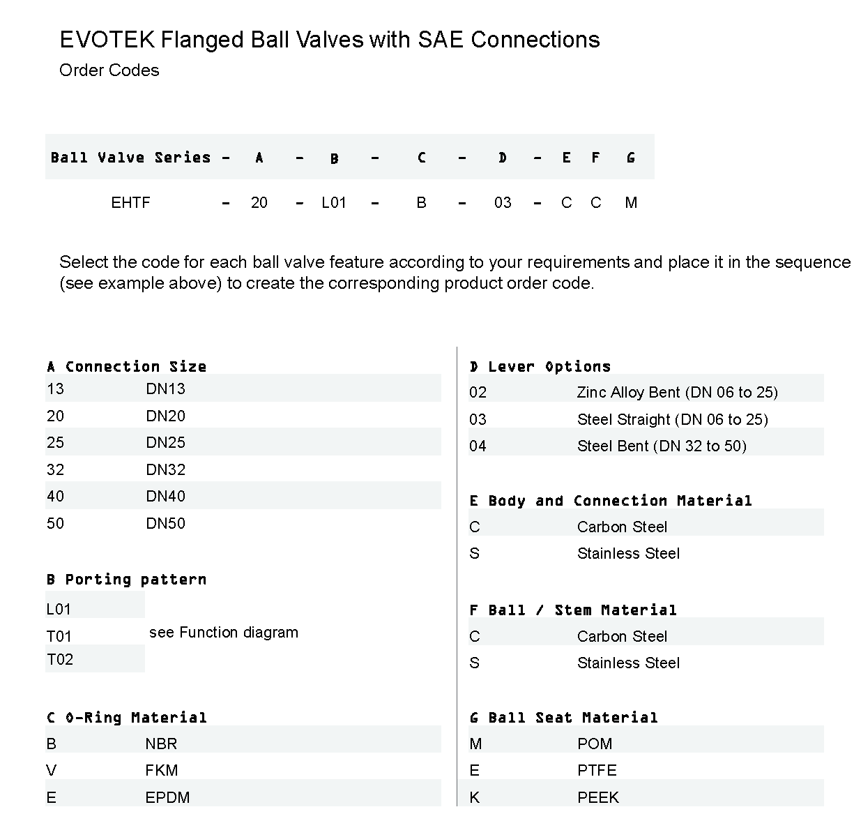854x814 pixels.
Task: Select Steel Bent (DN 32 to 50) option
Action: [662, 446]
